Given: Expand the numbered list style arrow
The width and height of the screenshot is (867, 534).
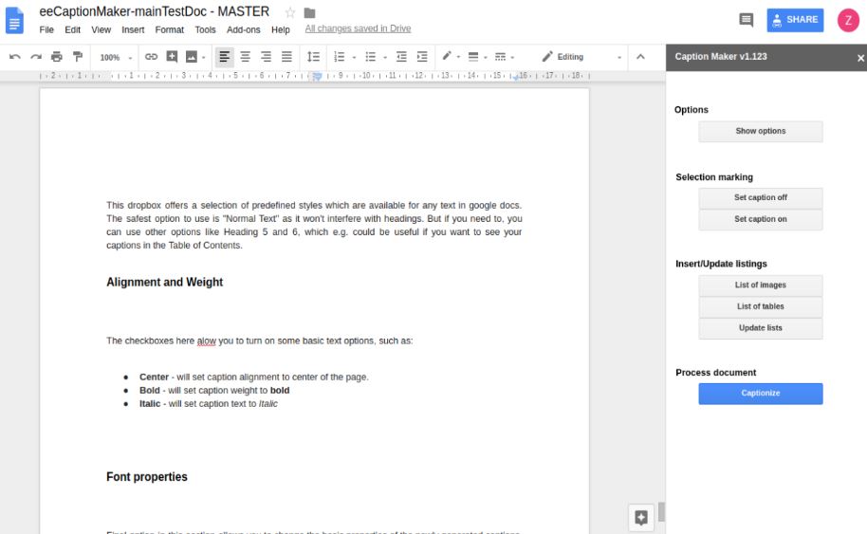Looking at the screenshot, I should [354, 58].
